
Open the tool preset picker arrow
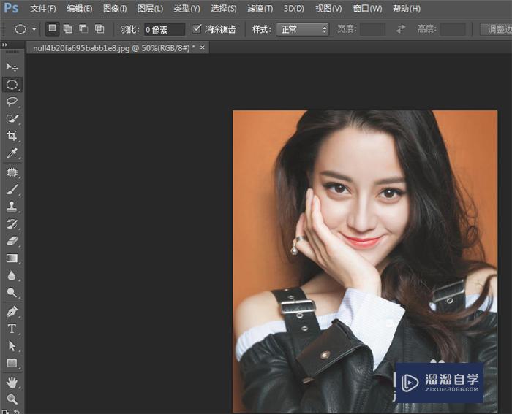click(x=34, y=29)
